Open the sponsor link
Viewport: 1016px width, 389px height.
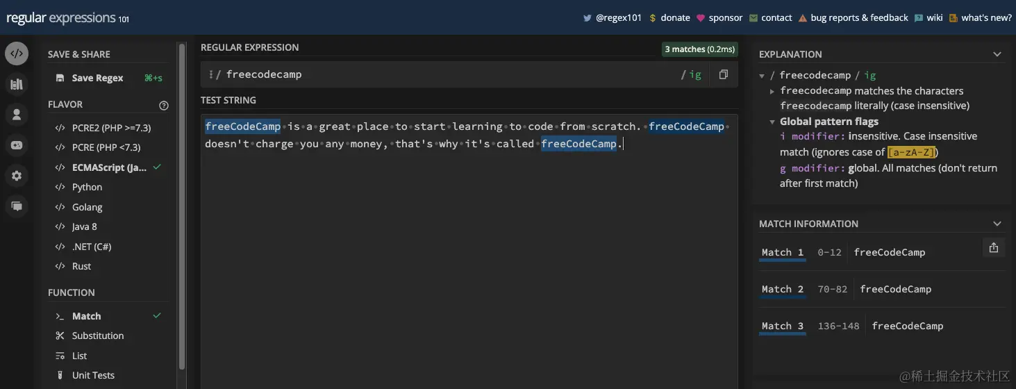726,18
